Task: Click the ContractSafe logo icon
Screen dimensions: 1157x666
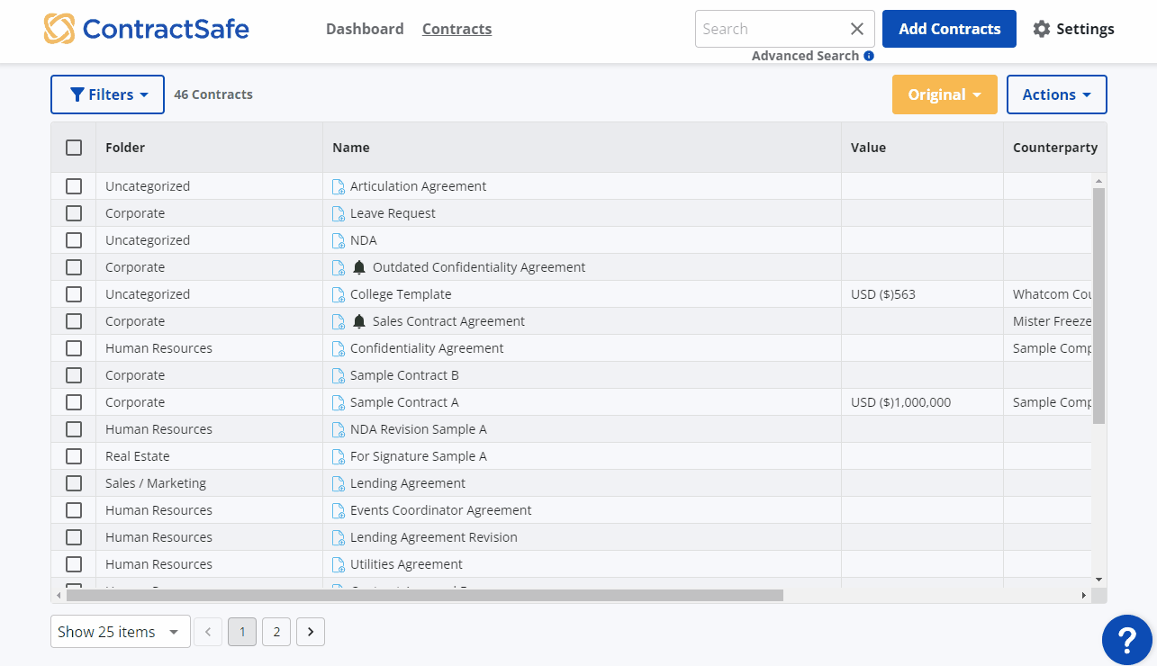Action: click(x=59, y=29)
